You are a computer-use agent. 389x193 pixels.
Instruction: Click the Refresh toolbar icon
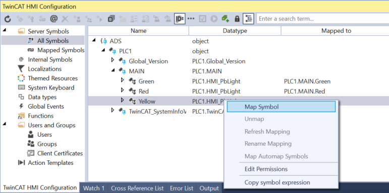click(8, 19)
